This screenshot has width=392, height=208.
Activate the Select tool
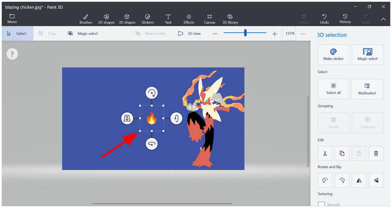18,33
